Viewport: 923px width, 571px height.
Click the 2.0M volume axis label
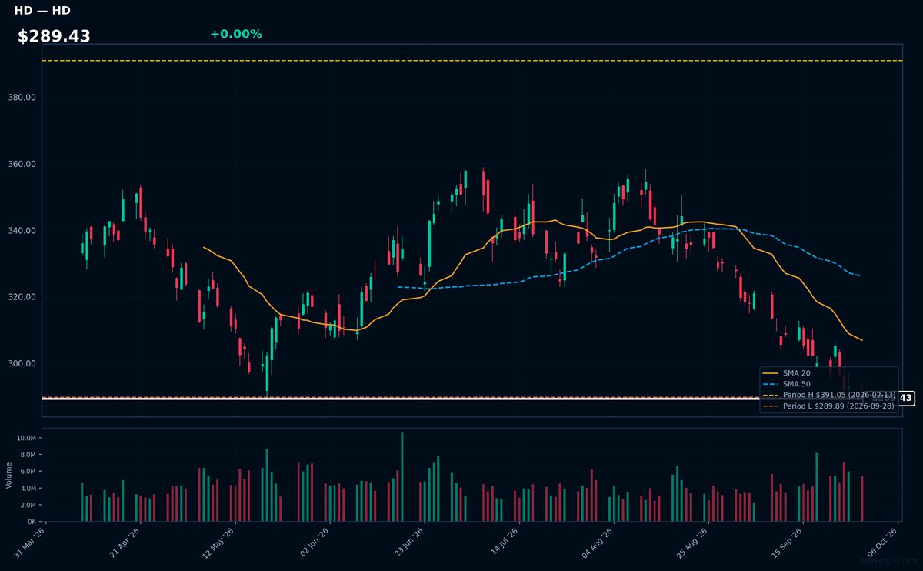[28, 505]
